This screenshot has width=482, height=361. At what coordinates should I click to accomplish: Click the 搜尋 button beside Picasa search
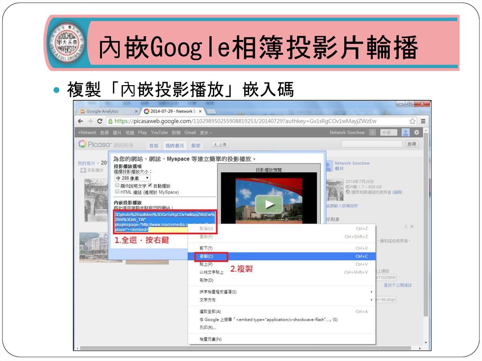411,144
